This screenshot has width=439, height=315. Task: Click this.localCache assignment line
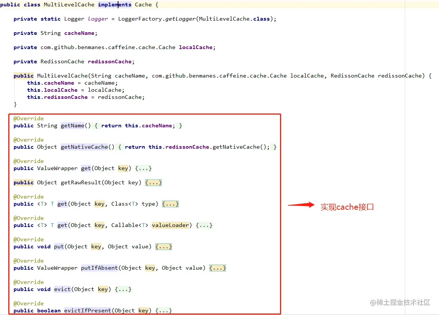click(76, 90)
